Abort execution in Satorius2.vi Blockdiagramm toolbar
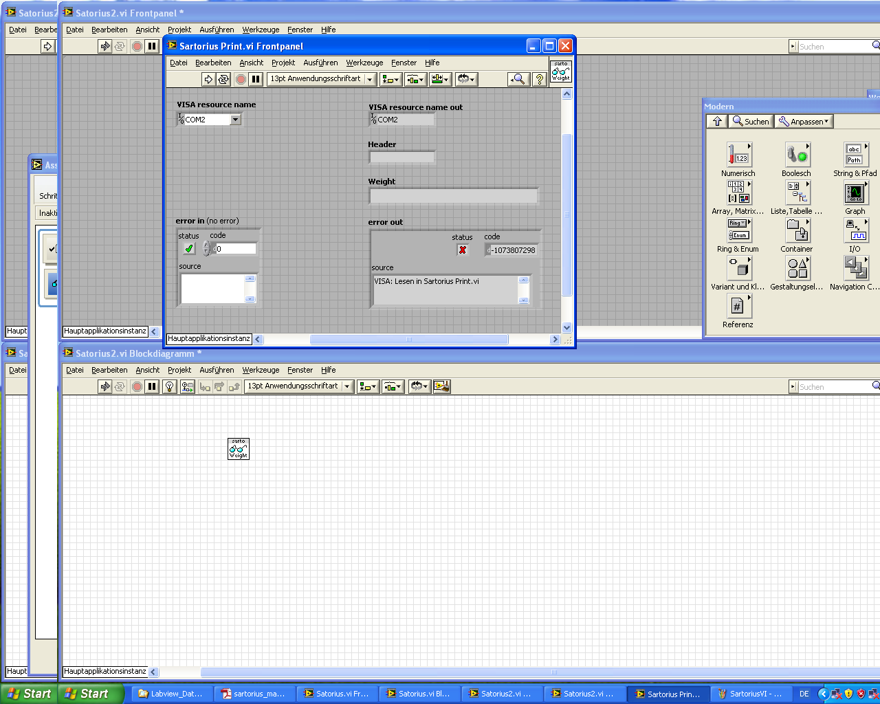 (x=137, y=386)
